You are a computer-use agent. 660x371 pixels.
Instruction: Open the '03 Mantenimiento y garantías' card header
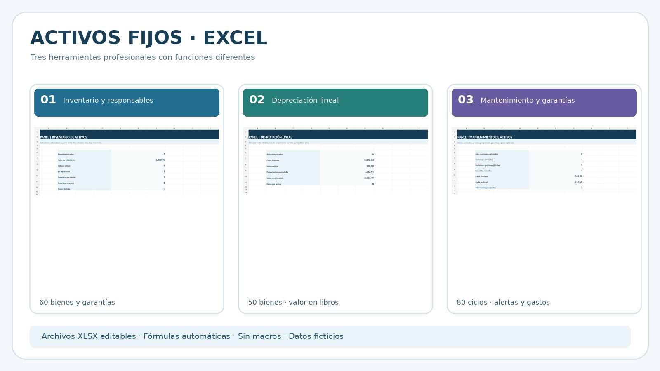tap(544, 103)
